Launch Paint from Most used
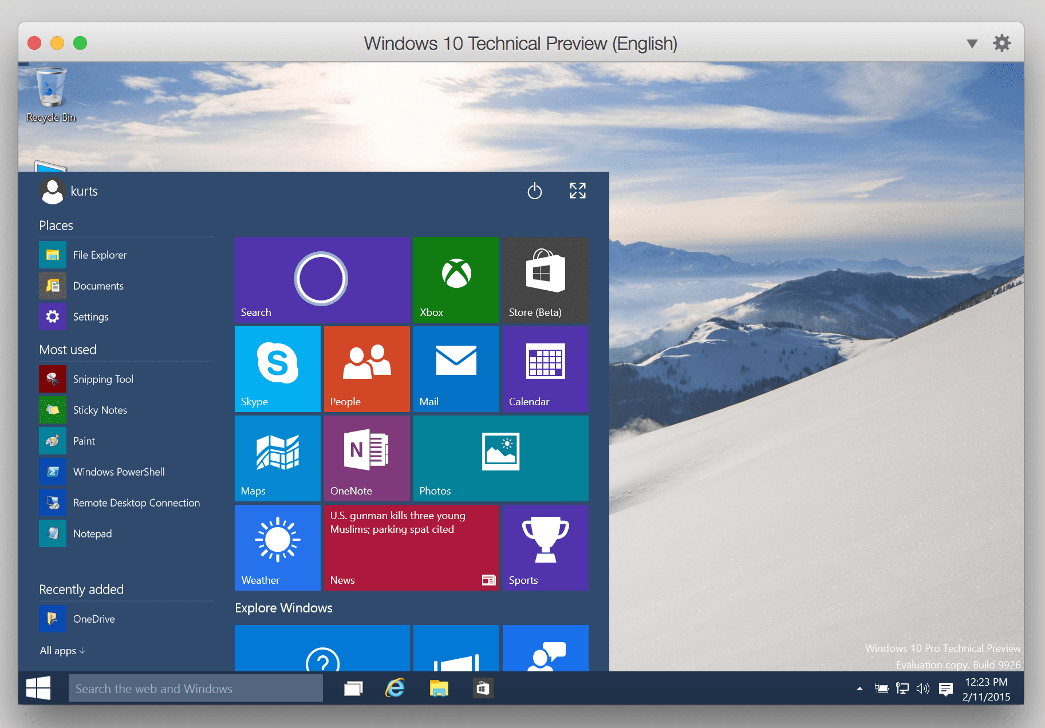The width and height of the screenshot is (1045, 728). pos(126,441)
